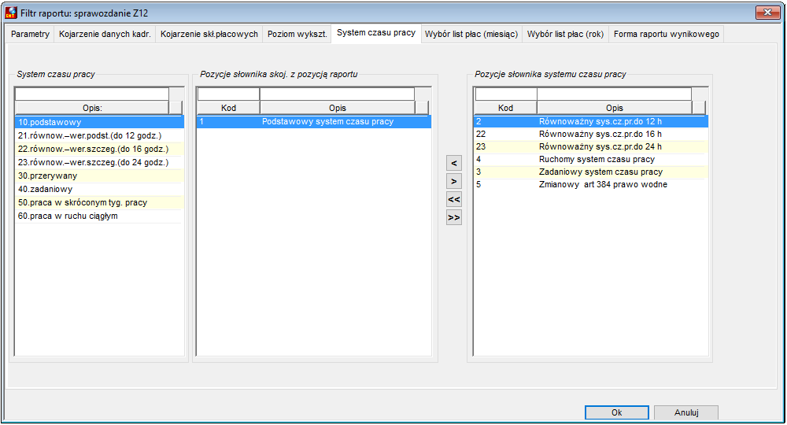Focus filter field above Opis: in left list
Viewport: 787px width, 425px height.
coord(92,94)
